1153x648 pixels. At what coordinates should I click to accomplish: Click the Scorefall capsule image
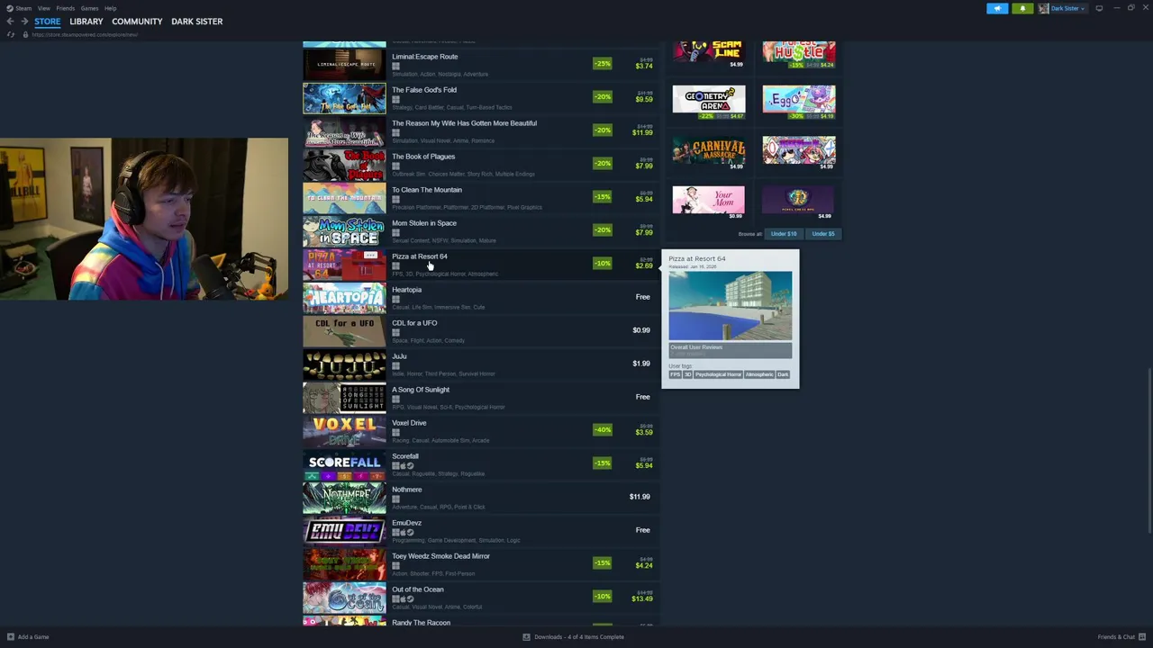(344, 463)
